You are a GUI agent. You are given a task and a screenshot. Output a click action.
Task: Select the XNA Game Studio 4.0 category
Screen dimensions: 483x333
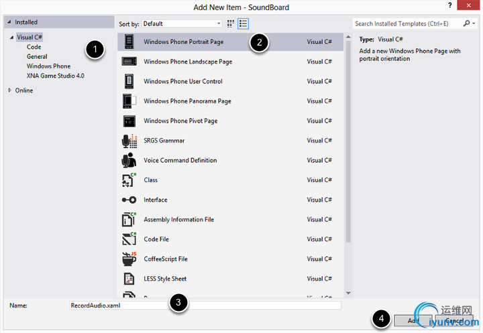[x=56, y=76]
